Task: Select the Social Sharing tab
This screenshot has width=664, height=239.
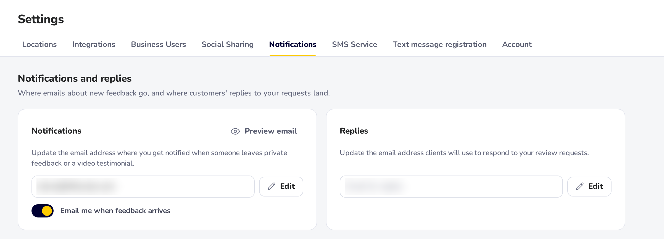Action: [228, 44]
